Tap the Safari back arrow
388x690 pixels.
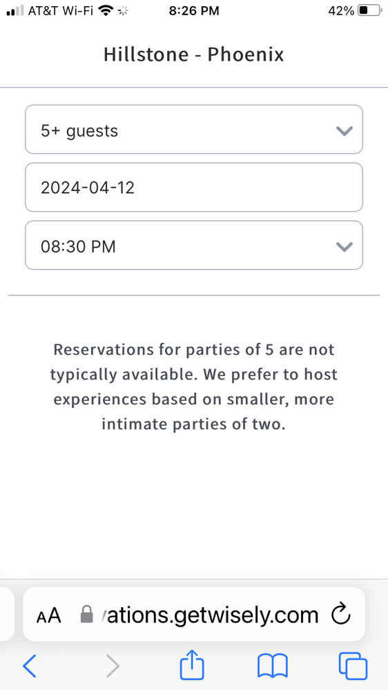30,666
